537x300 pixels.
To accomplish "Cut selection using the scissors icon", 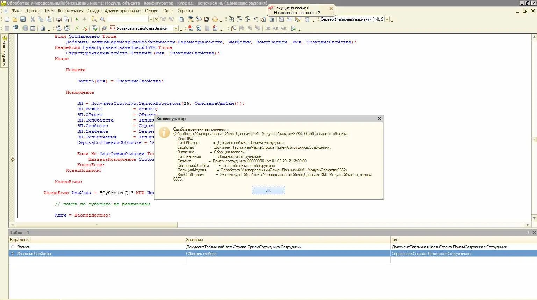I will (x=33, y=19).
